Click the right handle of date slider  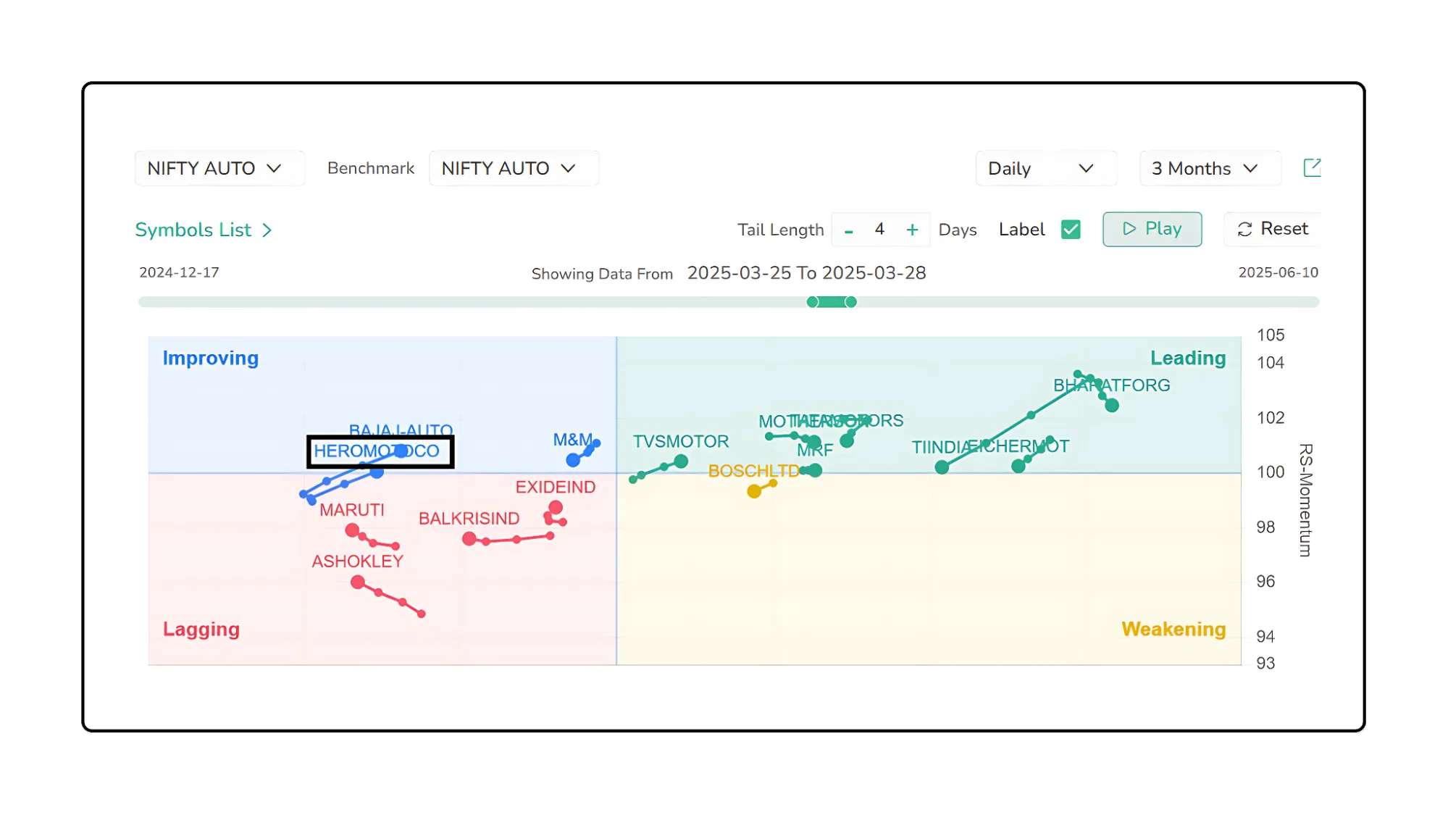851,302
